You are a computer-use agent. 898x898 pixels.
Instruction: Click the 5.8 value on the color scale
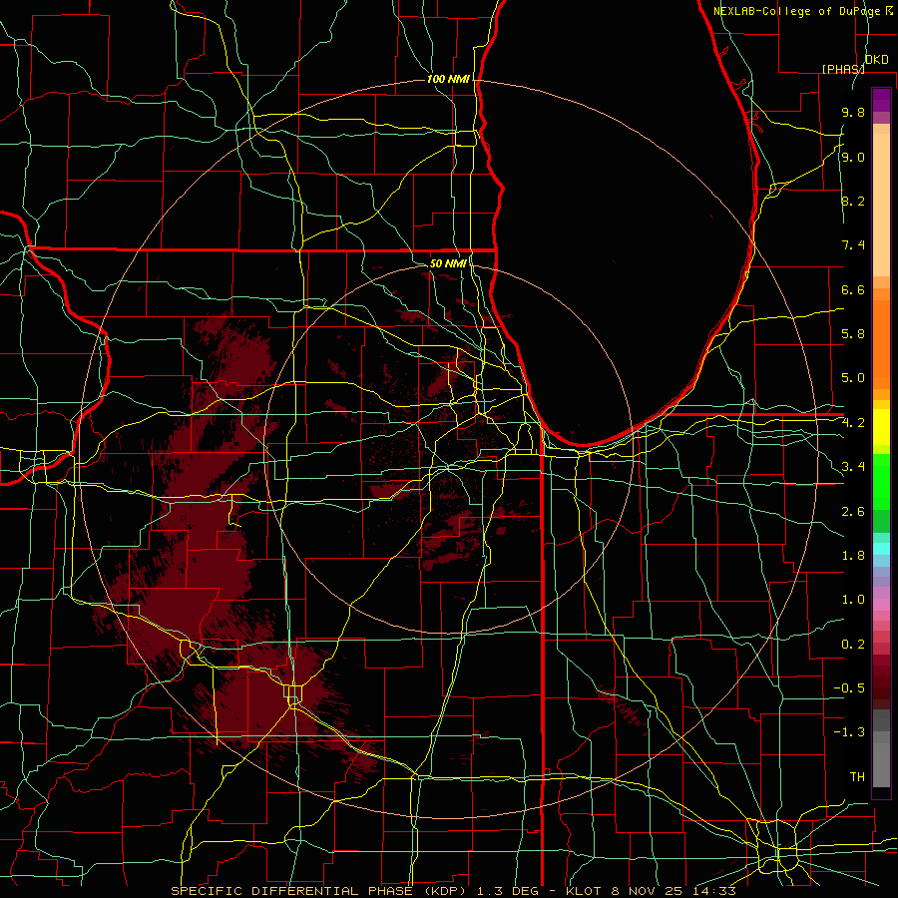pos(853,334)
